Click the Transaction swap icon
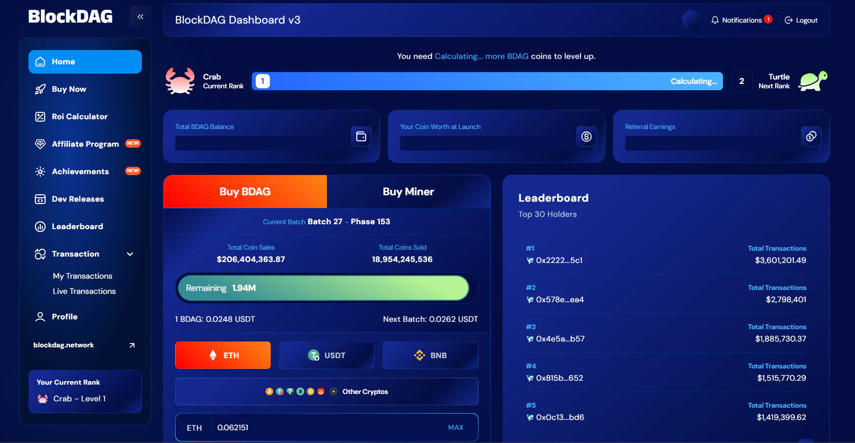855x443 pixels. click(x=40, y=254)
